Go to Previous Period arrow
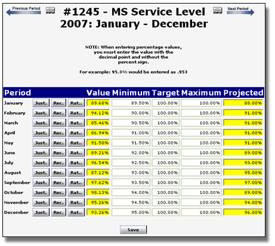The image size is (275, 246). click(x=23, y=11)
